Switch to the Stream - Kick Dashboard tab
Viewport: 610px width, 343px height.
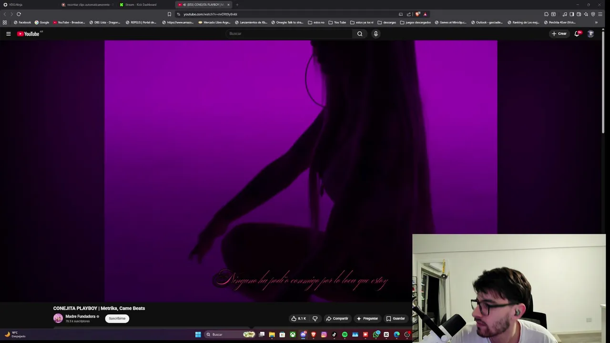coord(145,5)
